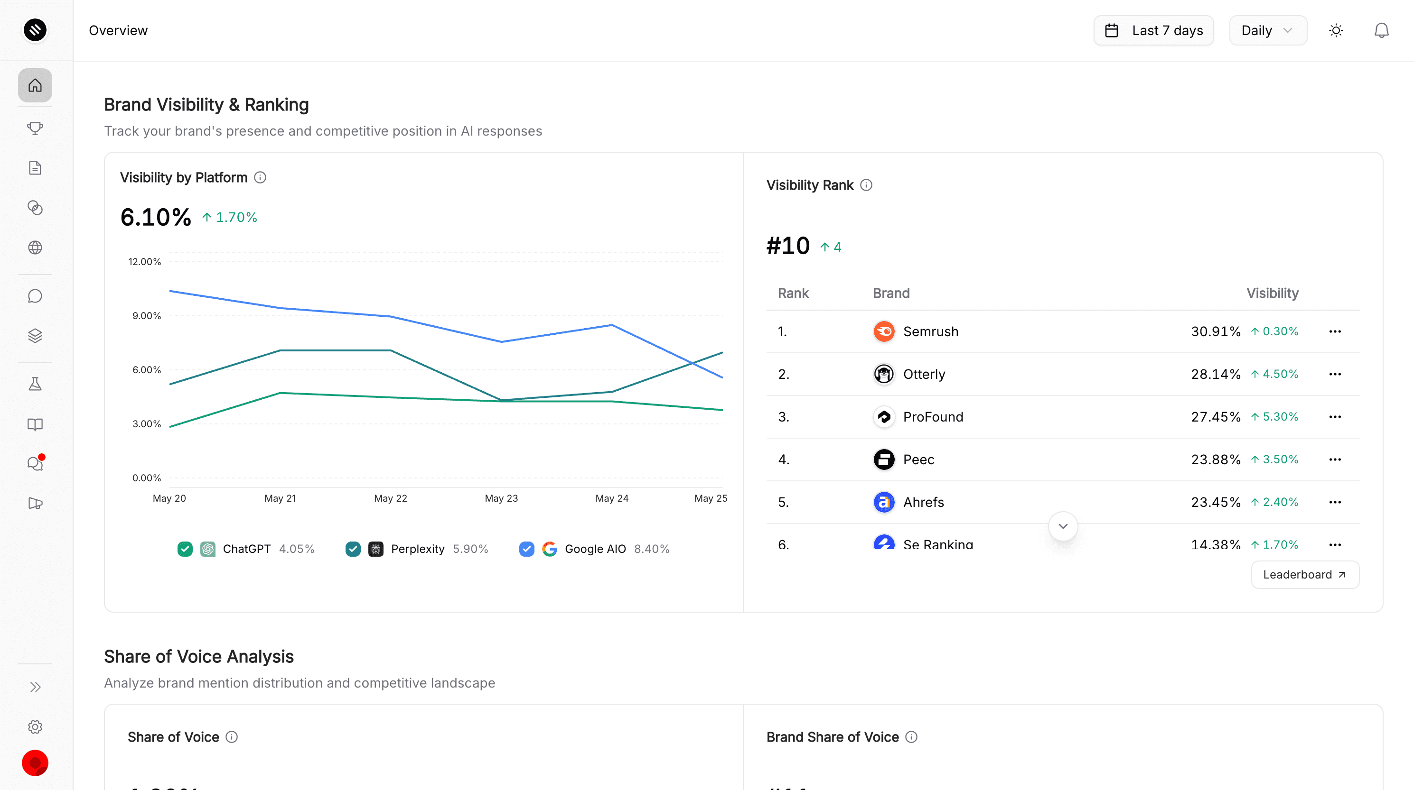
Task: Click the Perplexity logo in the legend
Action: tap(376, 549)
